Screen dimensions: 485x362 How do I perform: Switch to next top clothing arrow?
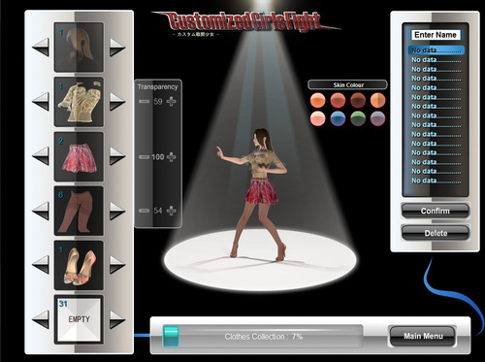pos(117,102)
